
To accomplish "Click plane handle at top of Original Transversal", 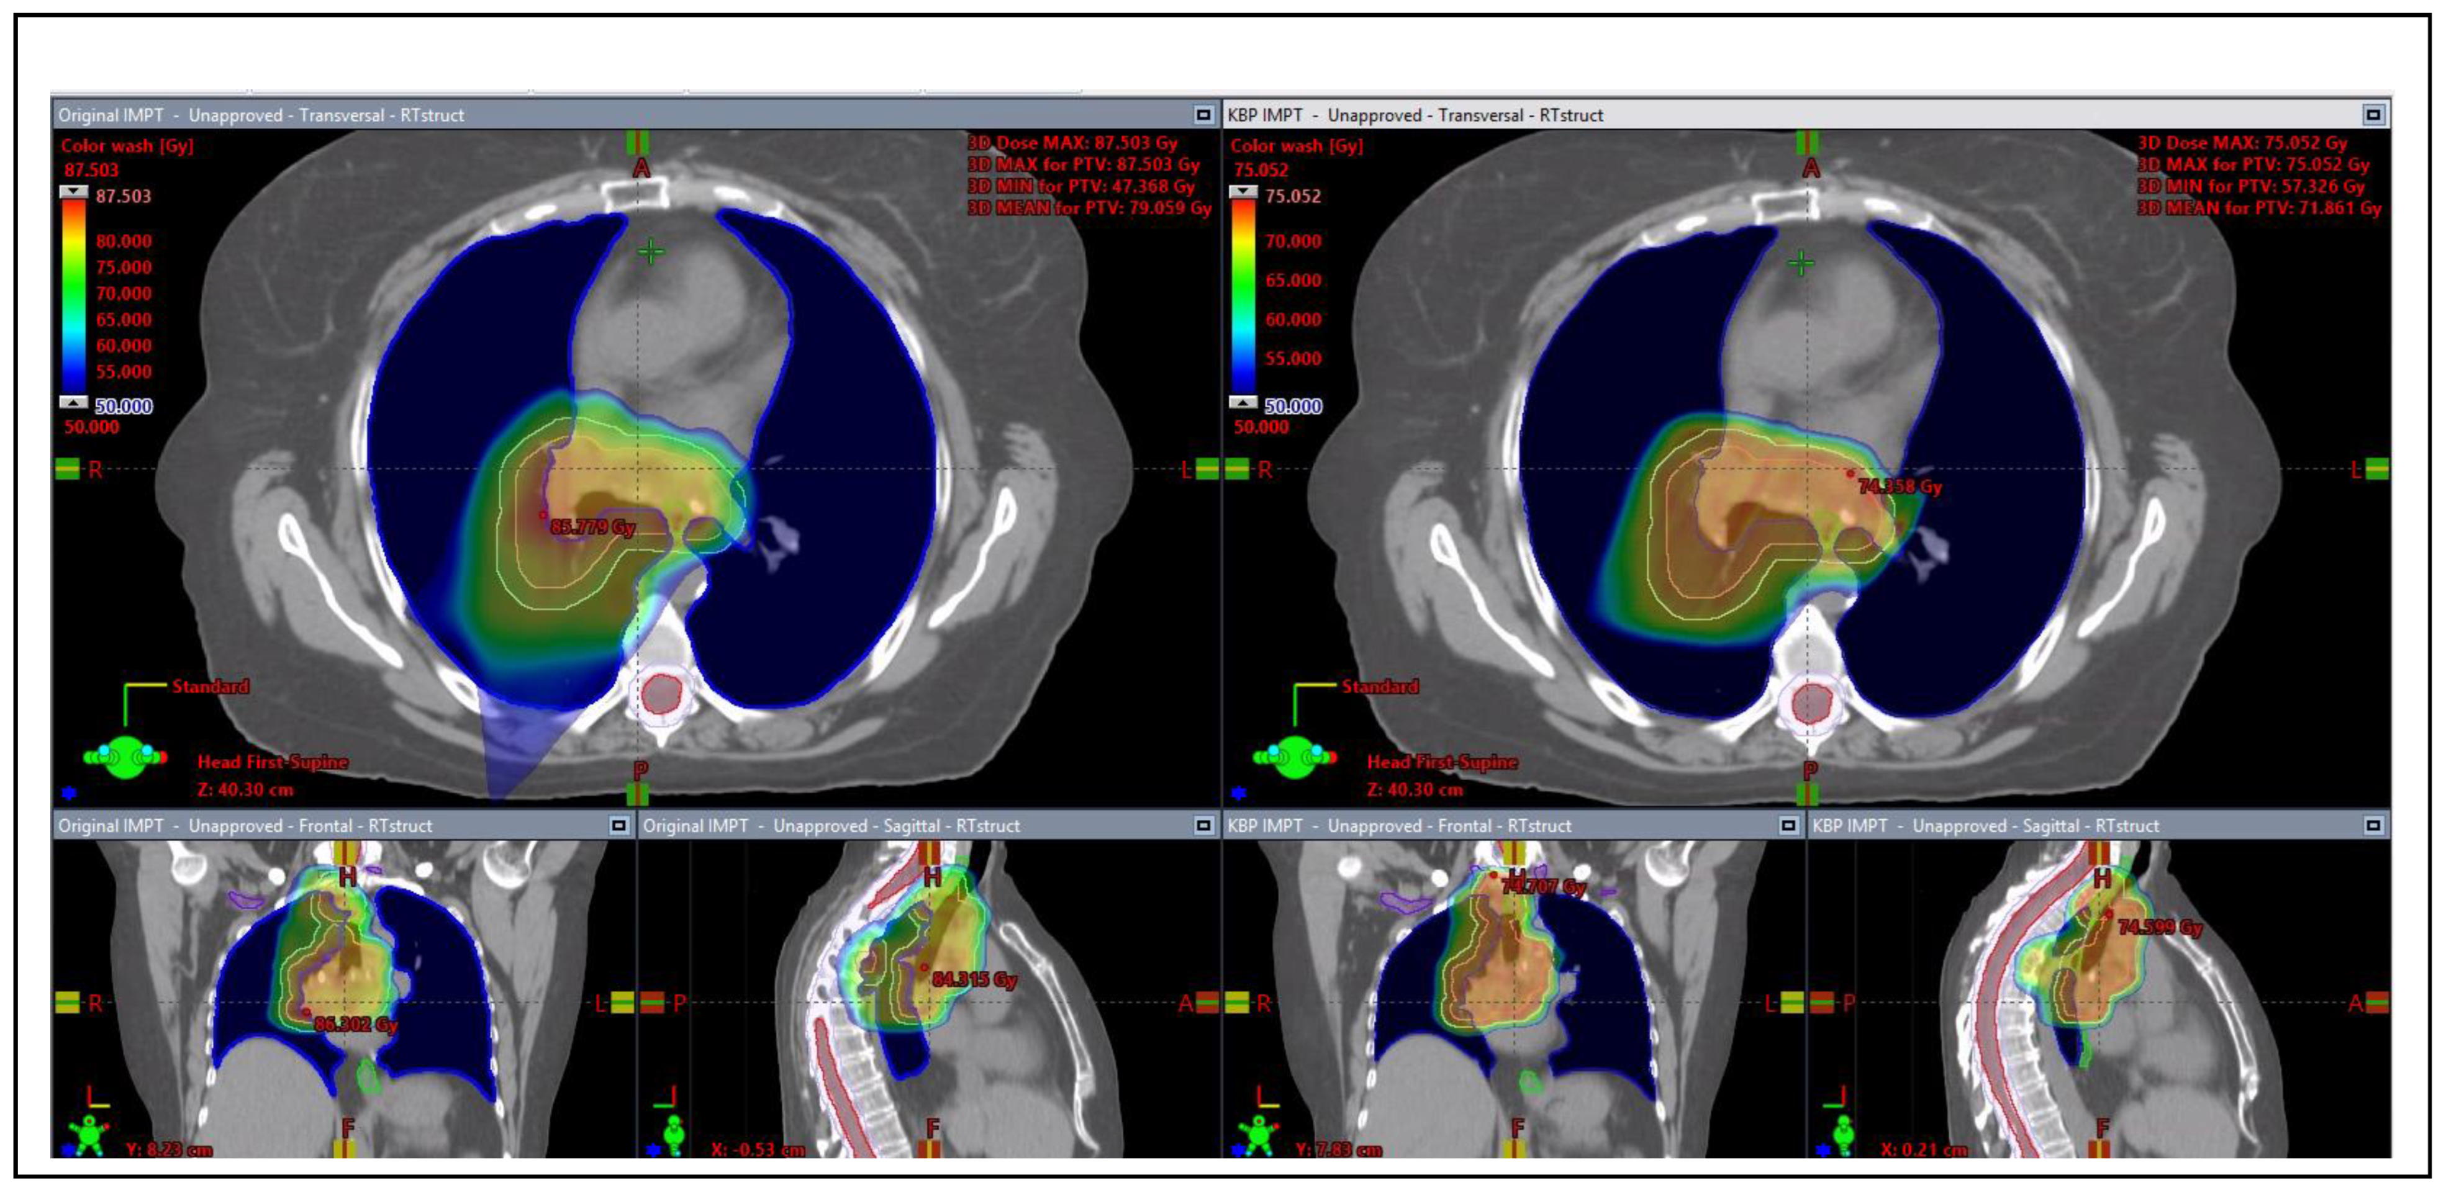I will point(636,143).
